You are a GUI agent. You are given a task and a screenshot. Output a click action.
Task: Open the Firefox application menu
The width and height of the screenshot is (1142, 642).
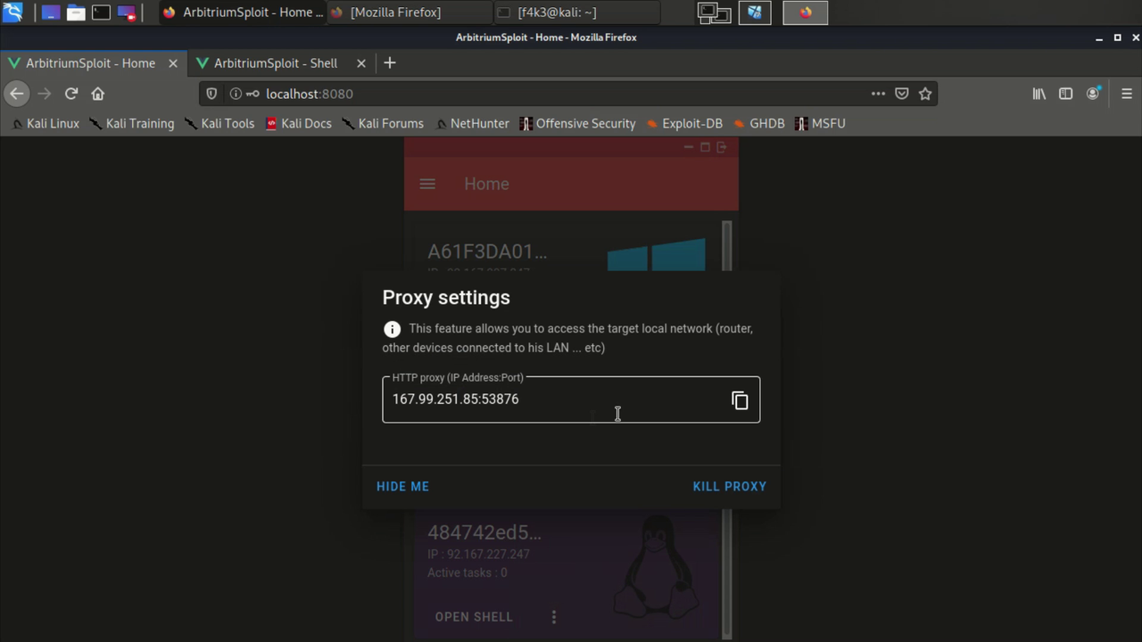pyautogui.click(x=1126, y=94)
